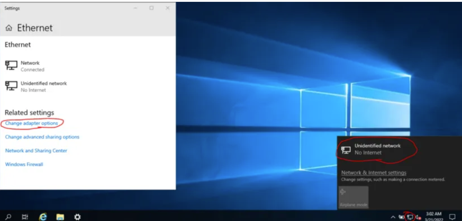Viewport: 462px width, 221px height.
Task: Close the Settings window
Action: tap(167, 8)
